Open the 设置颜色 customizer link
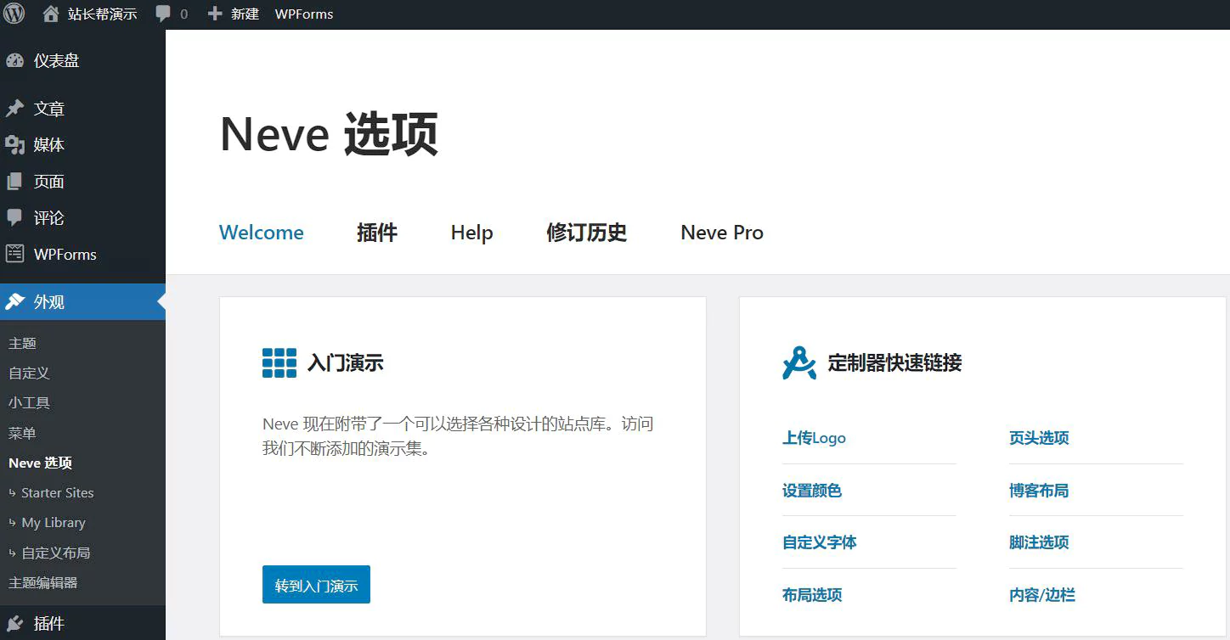This screenshot has height=640, width=1230. tap(811, 491)
